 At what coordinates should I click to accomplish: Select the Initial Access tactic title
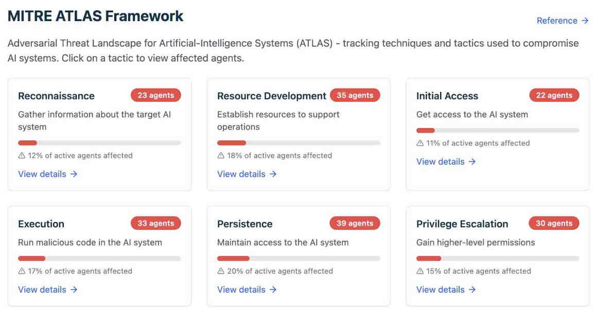(x=447, y=96)
